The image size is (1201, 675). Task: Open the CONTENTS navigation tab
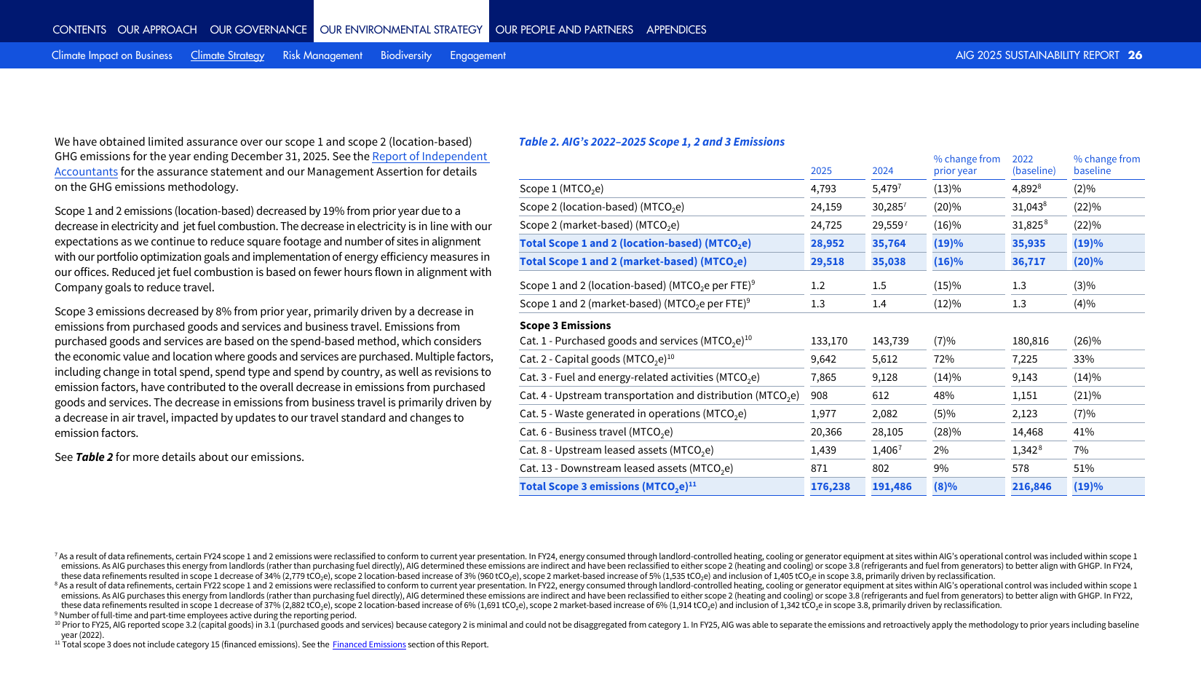(x=79, y=30)
